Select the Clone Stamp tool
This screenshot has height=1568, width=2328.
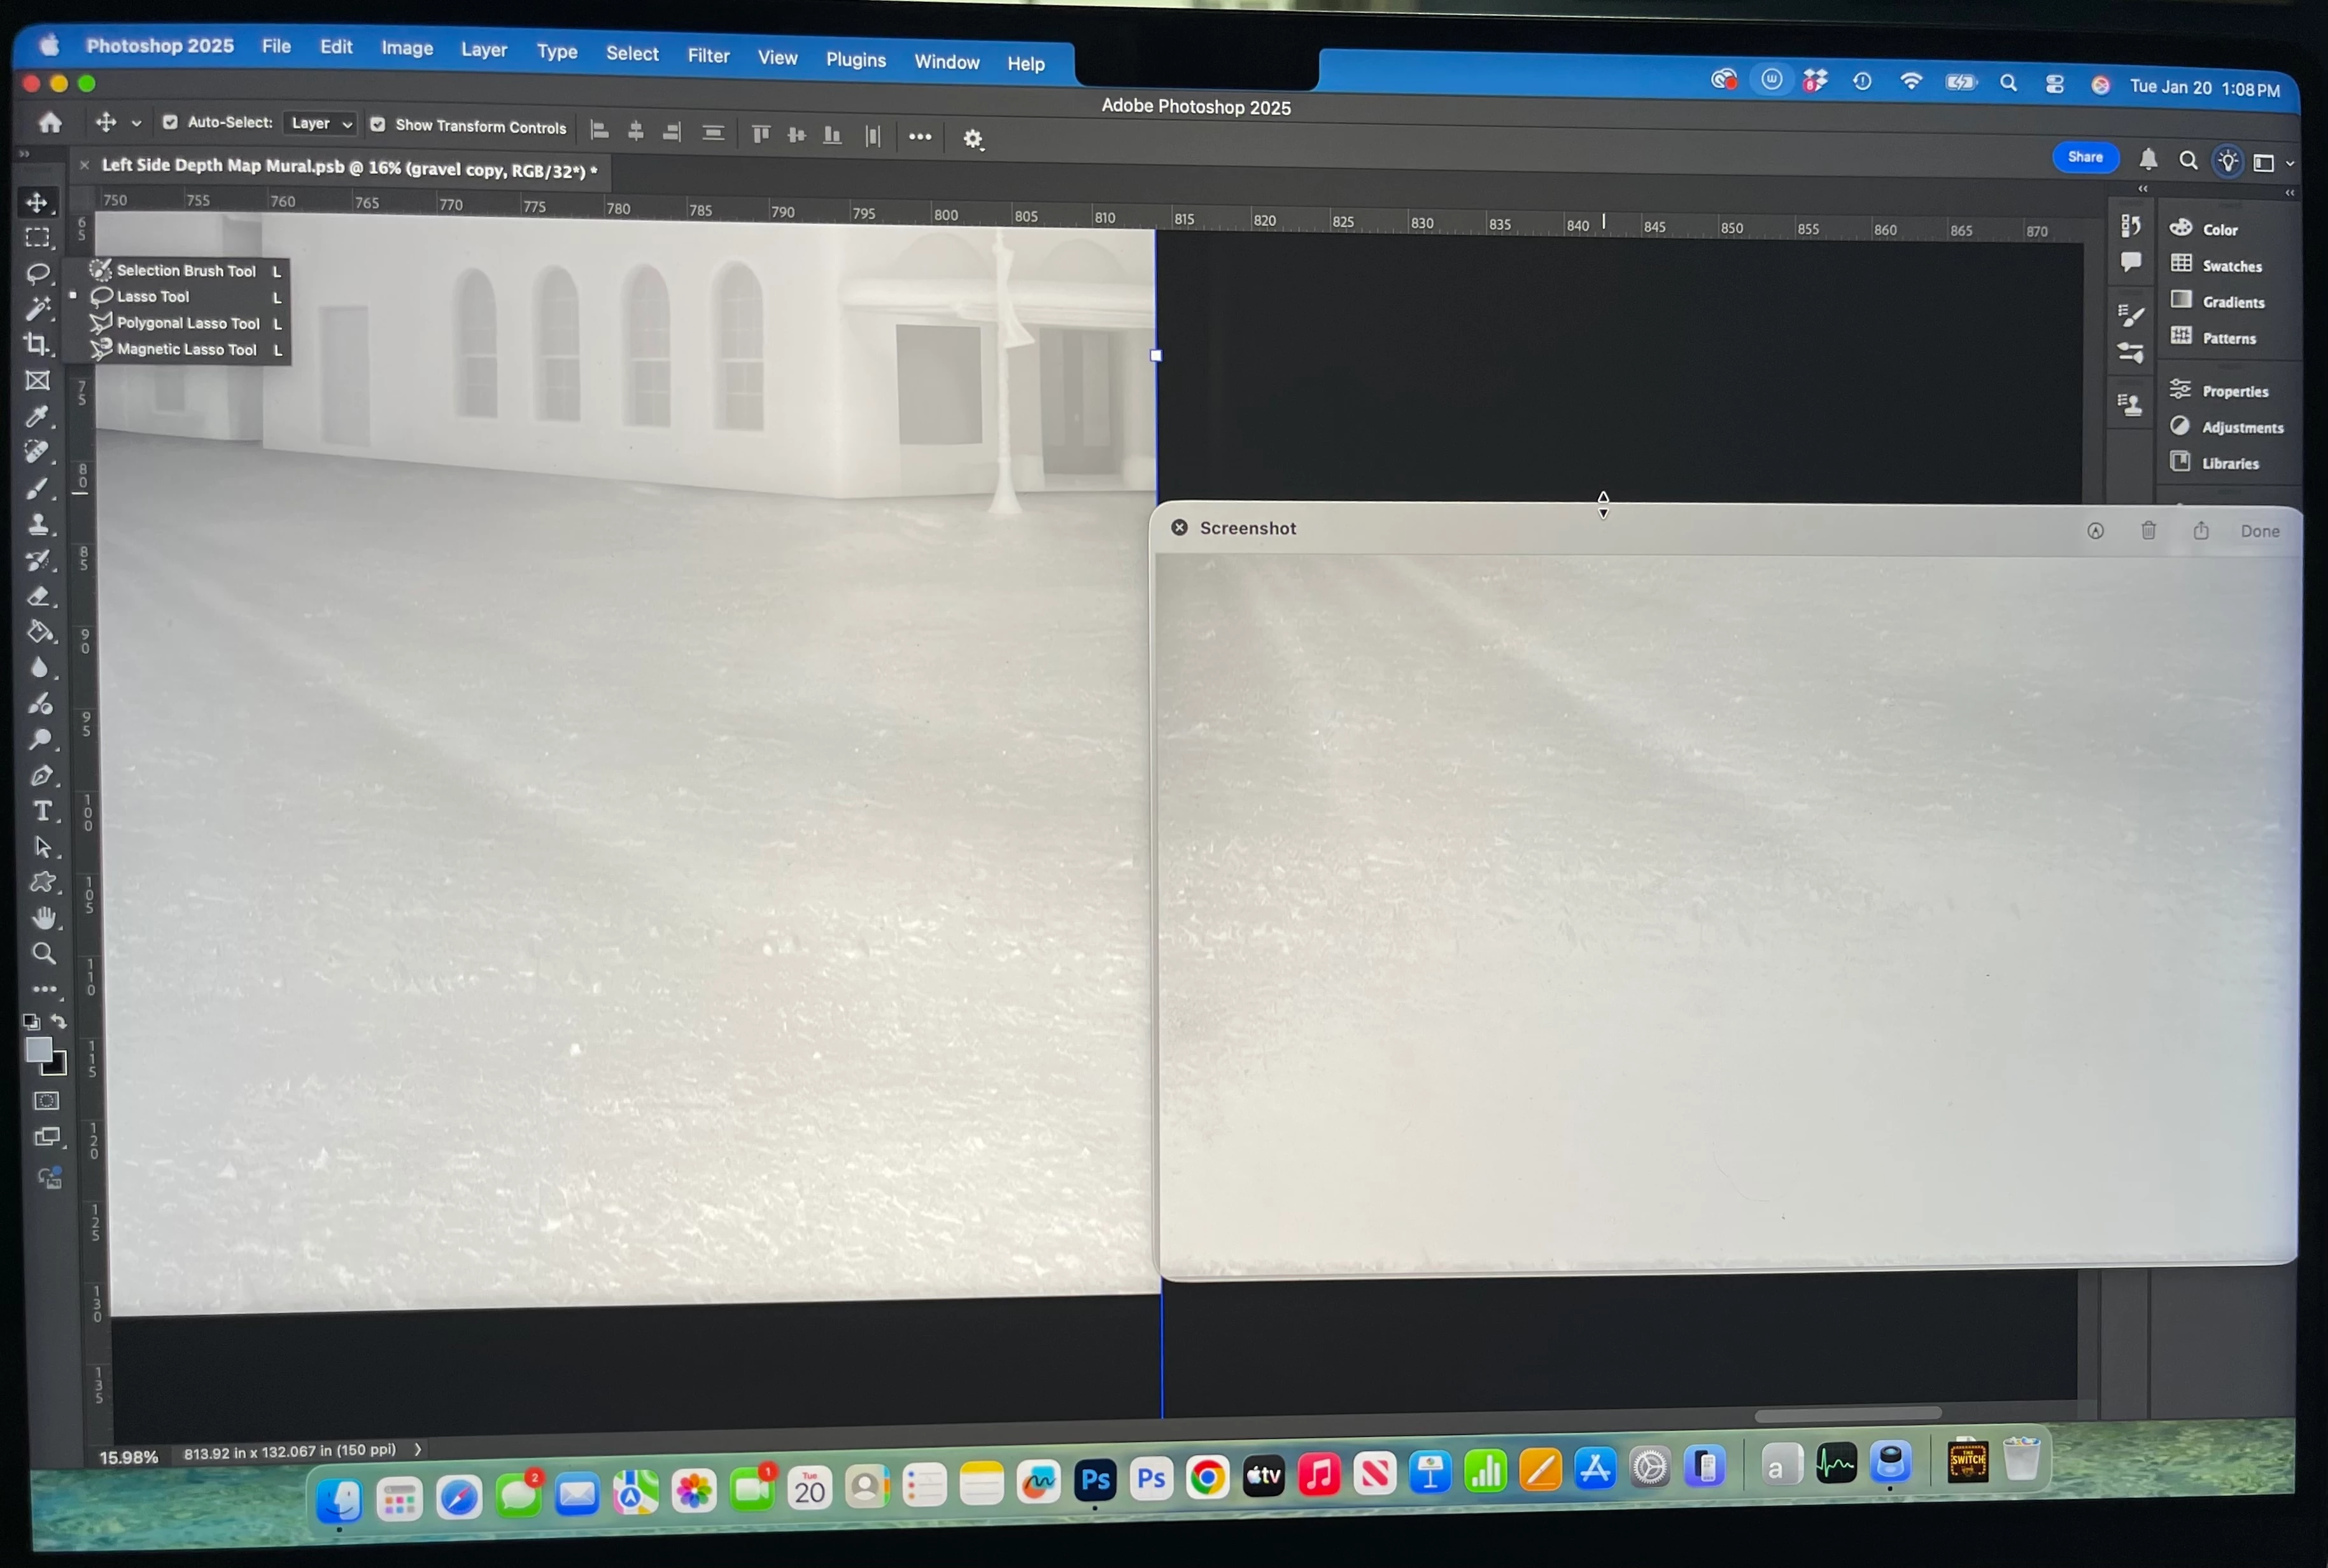click(x=39, y=524)
